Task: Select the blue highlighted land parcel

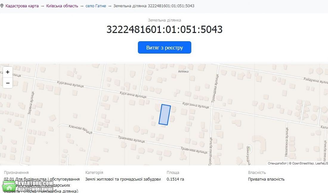Action: tap(165, 115)
